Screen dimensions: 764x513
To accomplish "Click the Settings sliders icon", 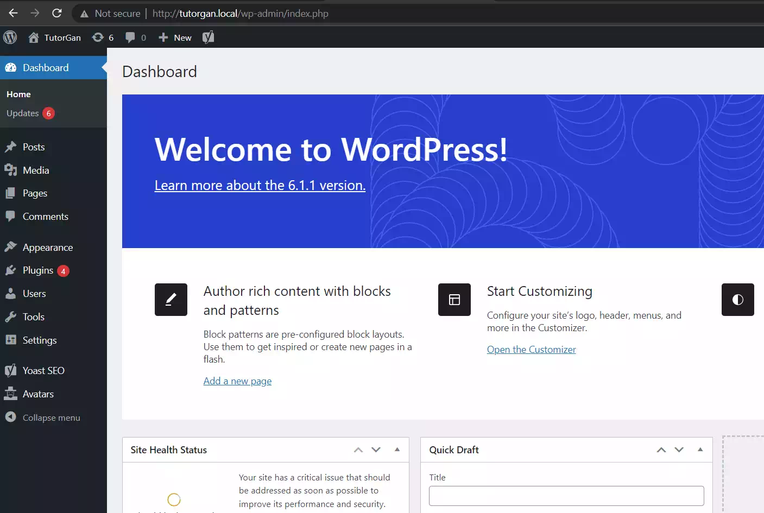I will click(x=11, y=340).
